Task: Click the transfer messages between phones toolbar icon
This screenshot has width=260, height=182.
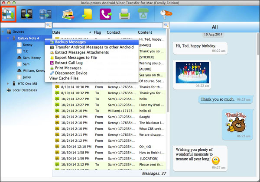Action: pos(26,14)
